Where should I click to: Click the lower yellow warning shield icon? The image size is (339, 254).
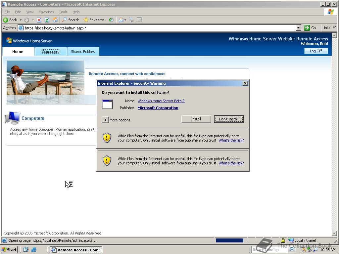point(107,161)
